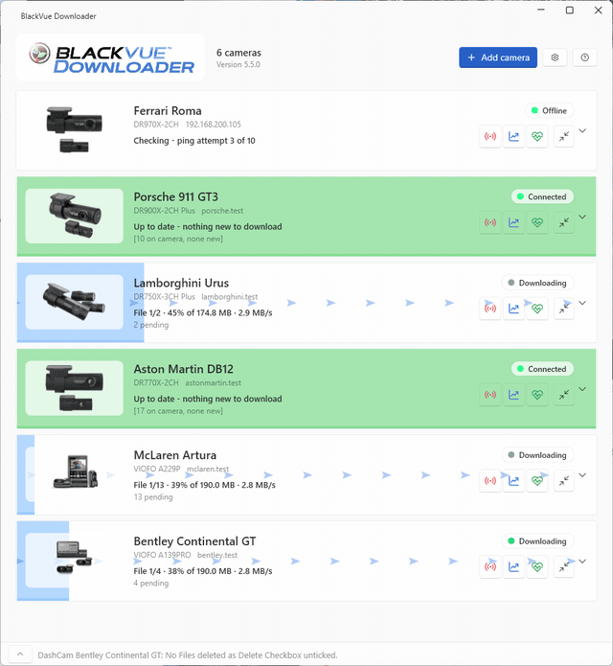
Task: Open settings with the gear icon
Action: pyautogui.click(x=555, y=57)
